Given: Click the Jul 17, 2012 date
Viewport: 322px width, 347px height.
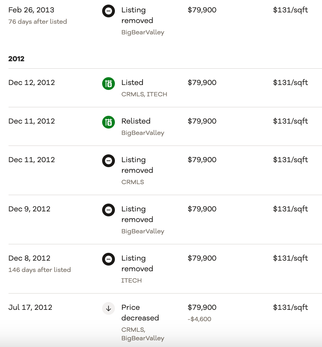Looking at the screenshot, I should [30, 307].
